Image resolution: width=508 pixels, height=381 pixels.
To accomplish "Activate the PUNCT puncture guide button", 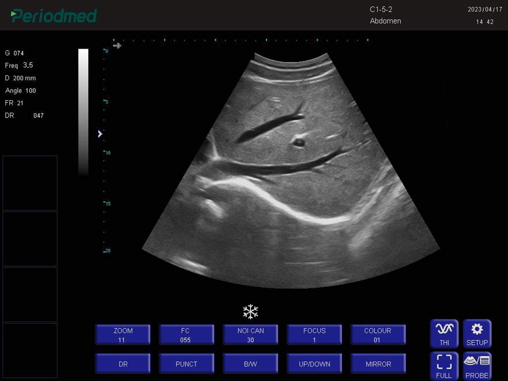I will pyautogui.click(x=187, y=364).
